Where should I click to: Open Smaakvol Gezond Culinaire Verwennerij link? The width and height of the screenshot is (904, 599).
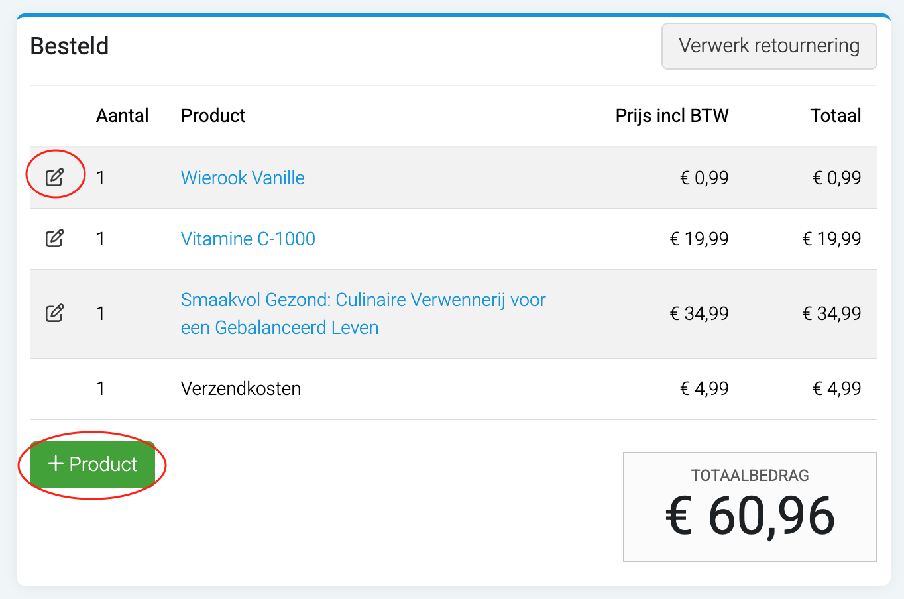pyautogui.click(x=363, y=300)
